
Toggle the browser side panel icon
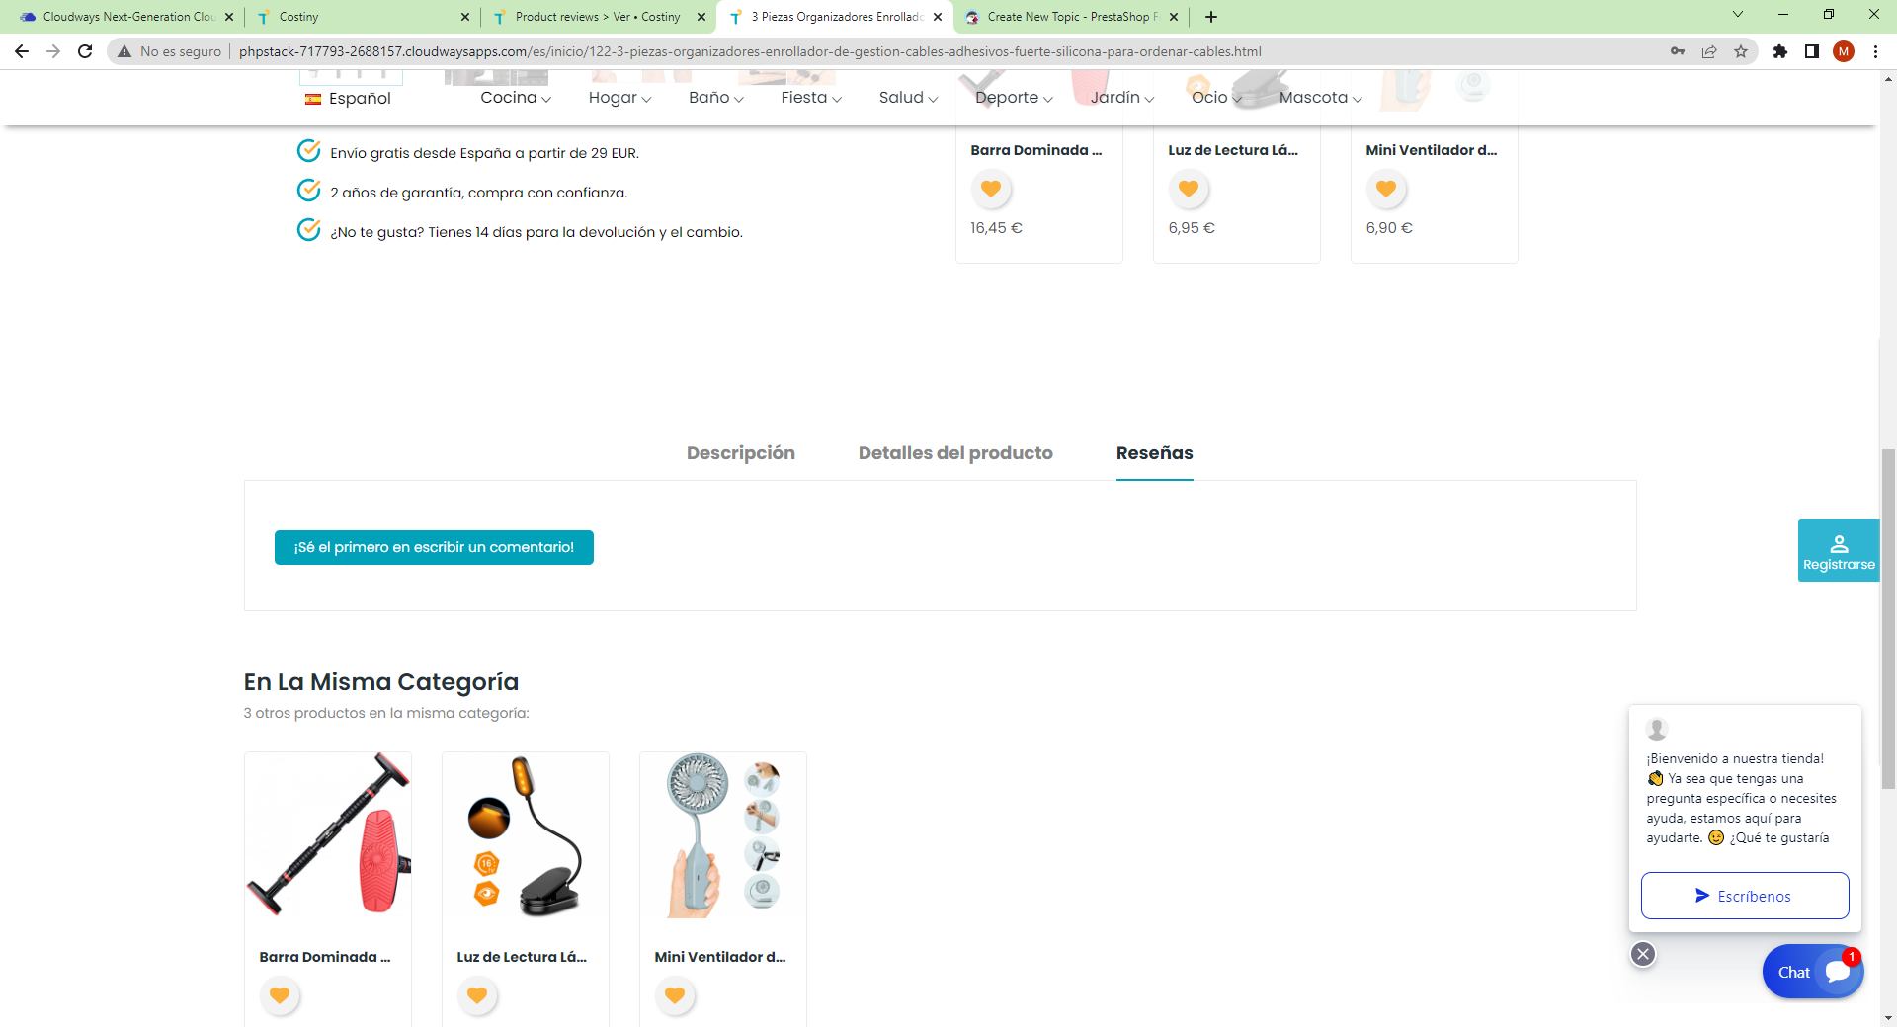click(1812, 51)
